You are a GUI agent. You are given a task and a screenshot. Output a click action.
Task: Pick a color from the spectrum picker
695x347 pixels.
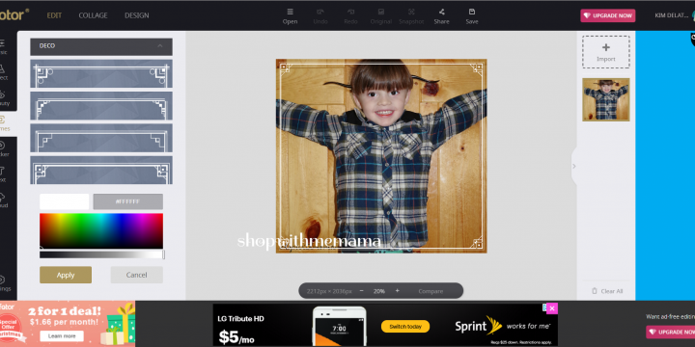(101, 231)
